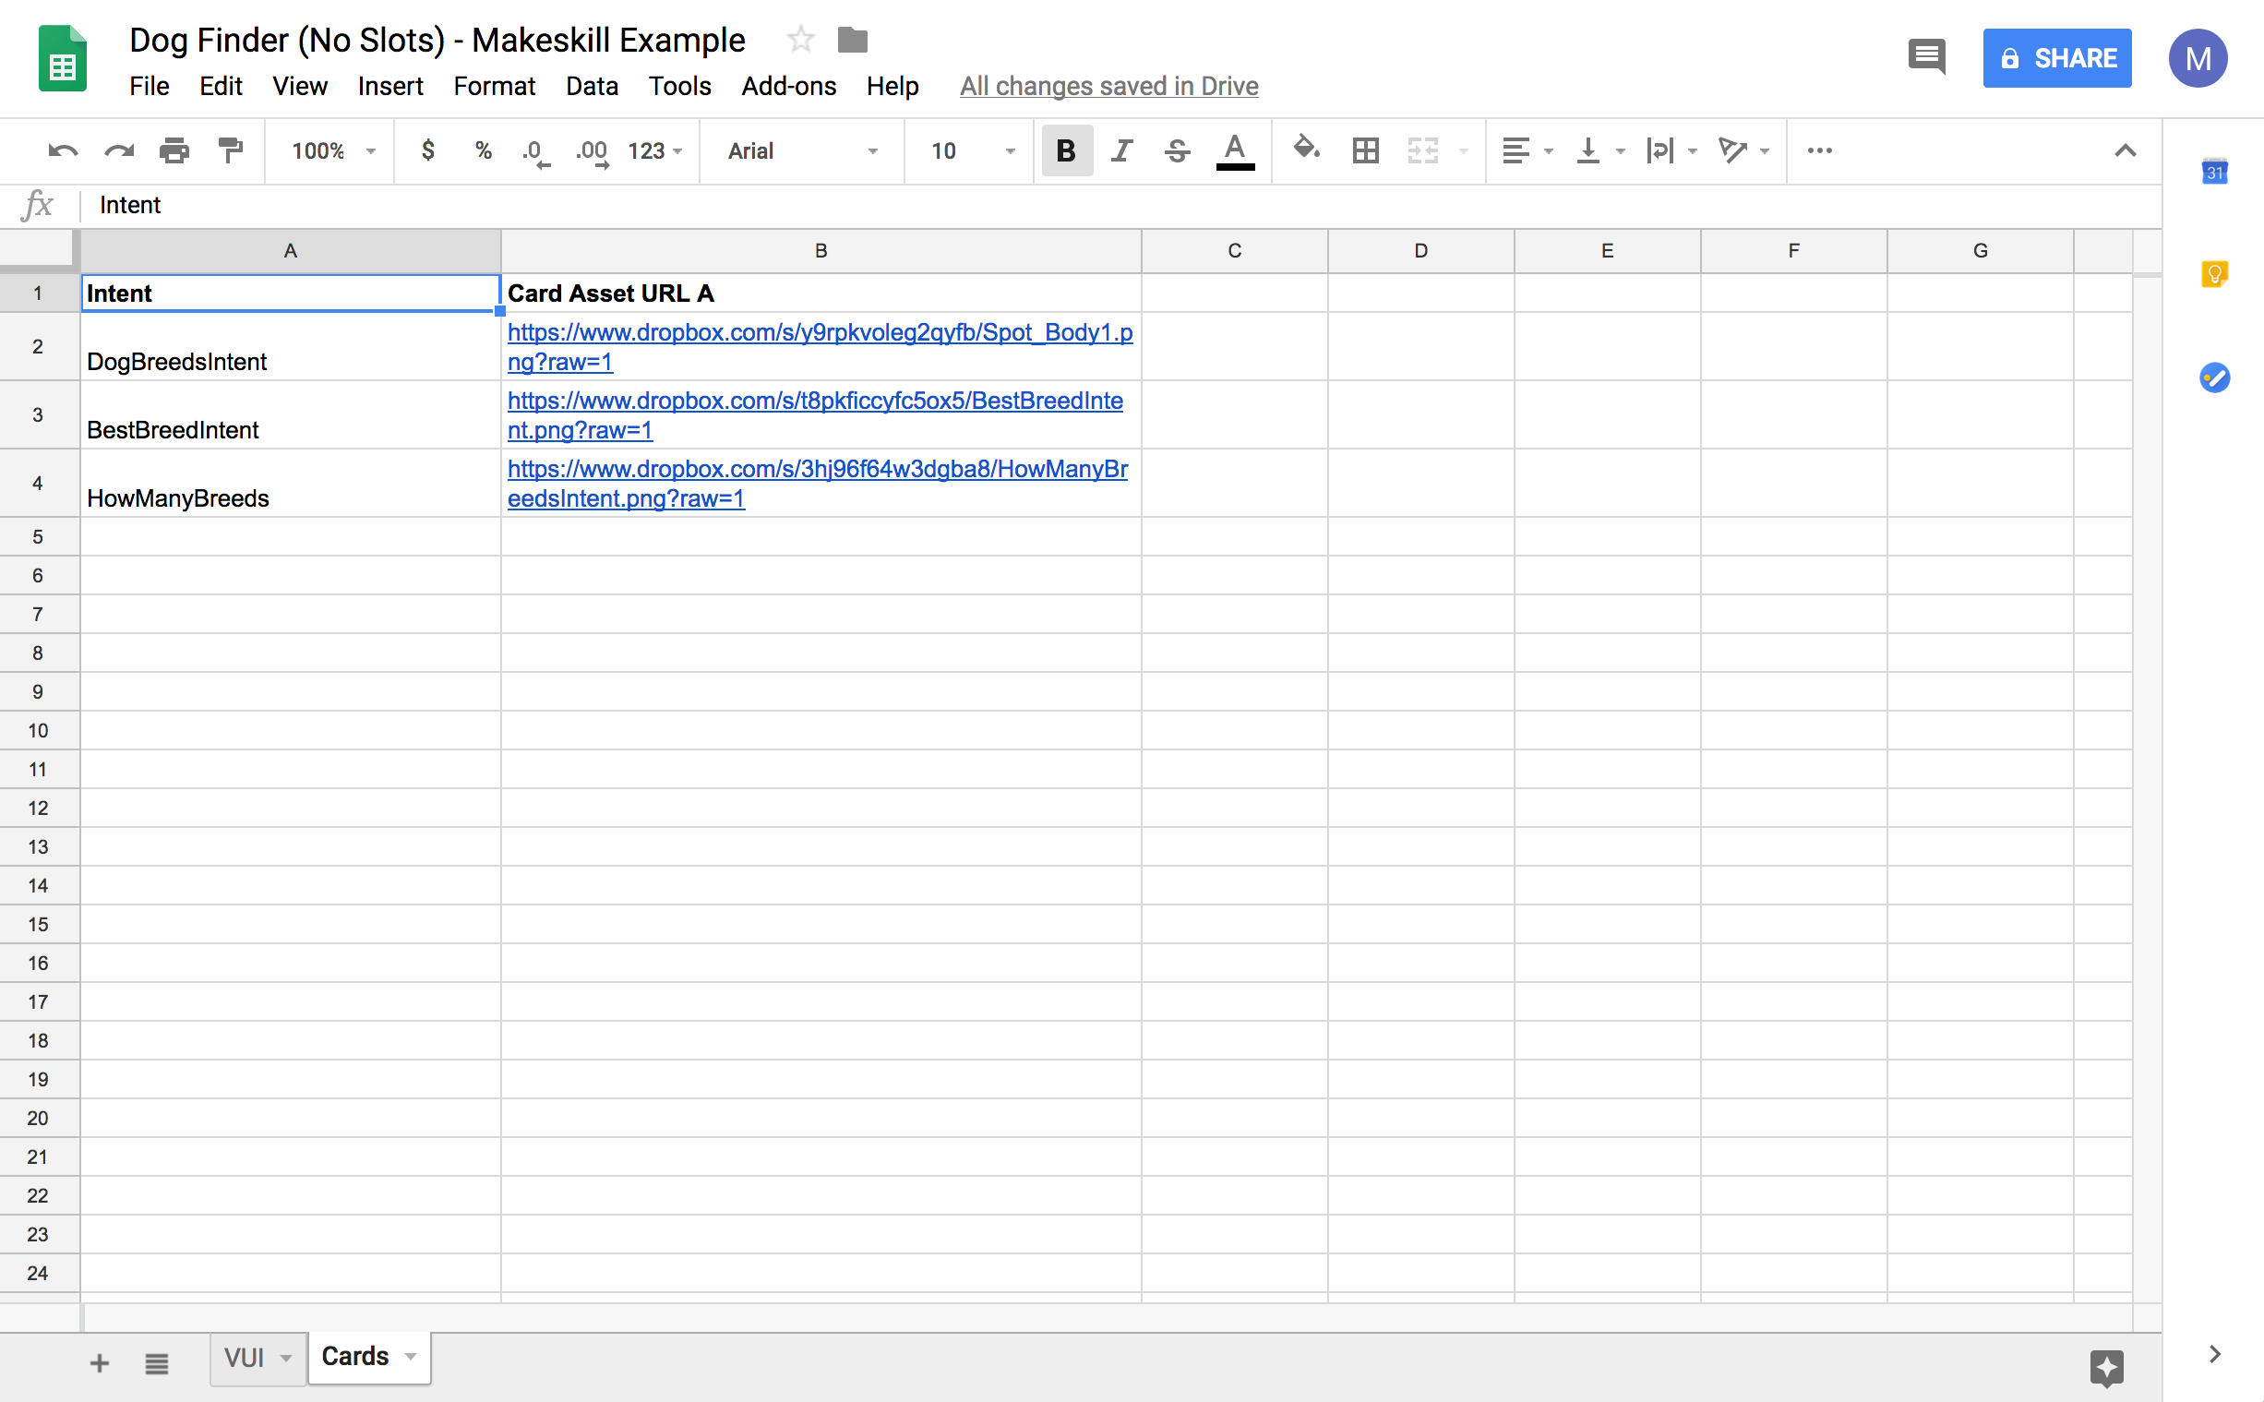Expand the font name Arial dropdown

click(873, 149)
